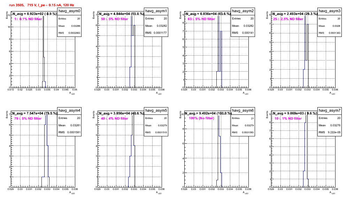The image size is (347, 199).
Task: Click RMS value 0.0001177 in havg_asym1
Action: (160, 33)
